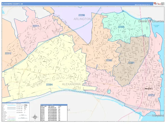Image resolution: width=166 pixels, height=124 pixels.
Task: Click the compass rose north arrow
Action: tap(35, 117)
